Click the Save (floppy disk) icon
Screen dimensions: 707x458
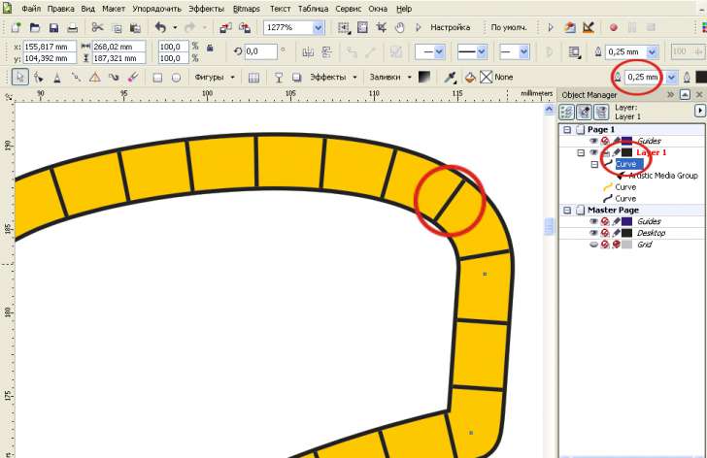(54, 28)
